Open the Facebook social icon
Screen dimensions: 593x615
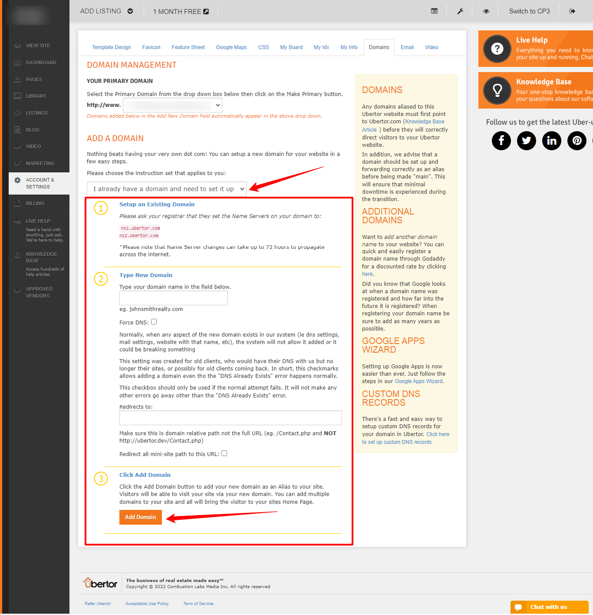[501, 141]
